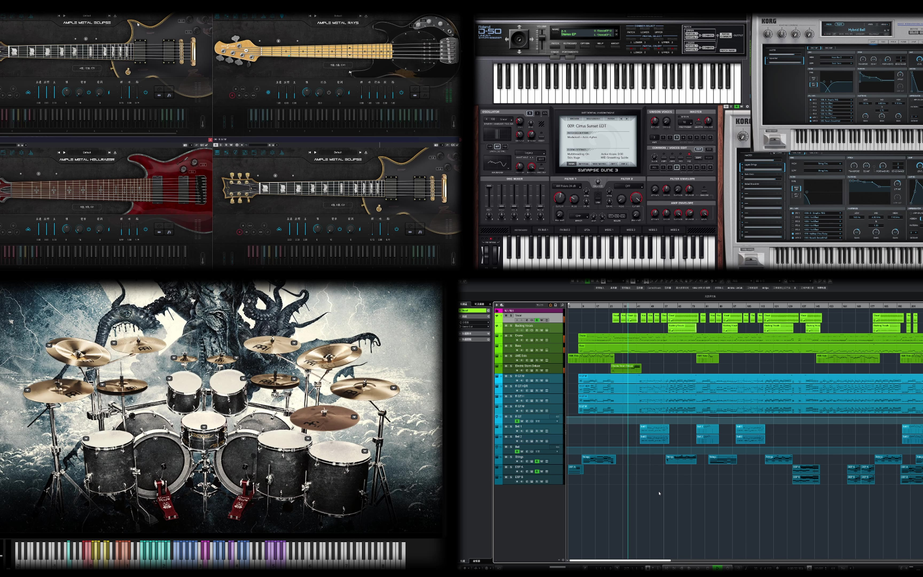
Task: Close the plugin window with red X
Action: pyautogui.click(x=210, y=140)
